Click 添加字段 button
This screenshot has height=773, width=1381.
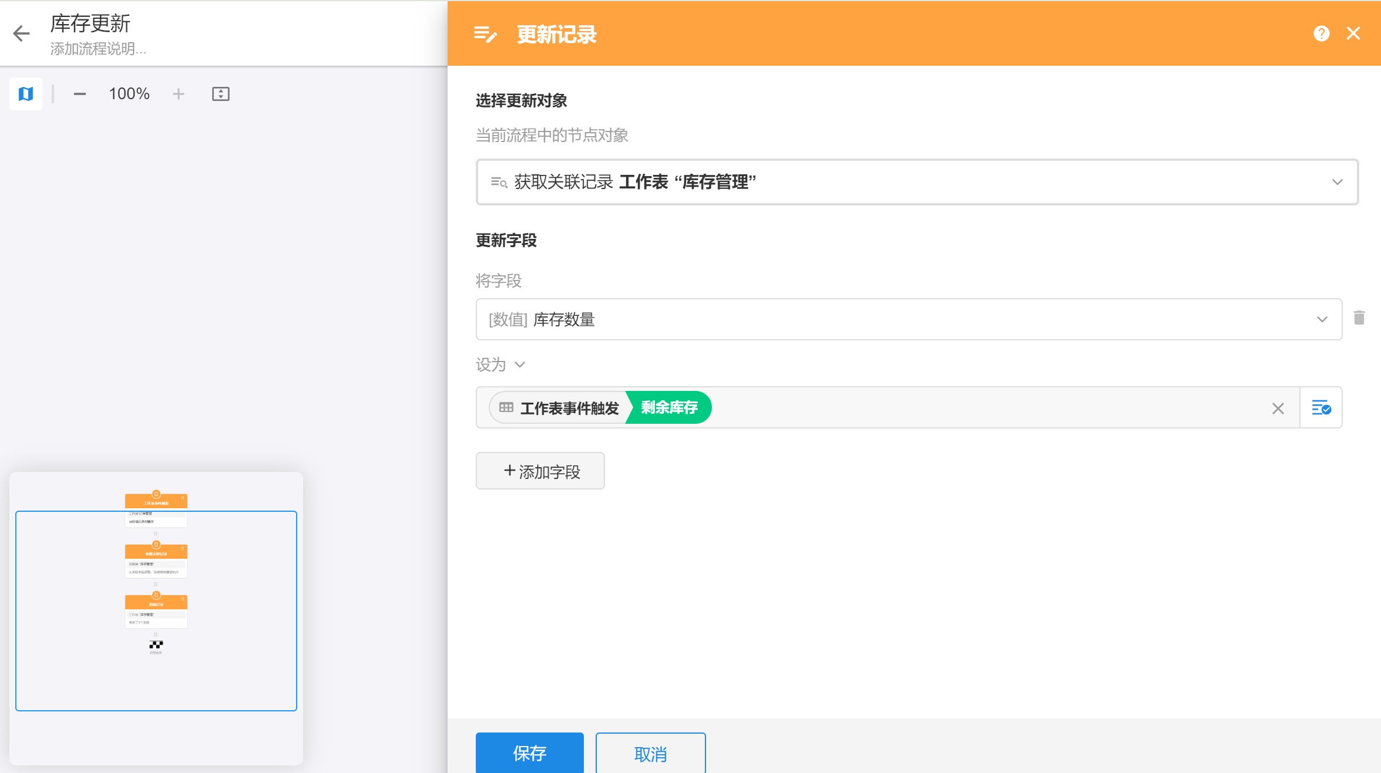(x=540, y=471)
